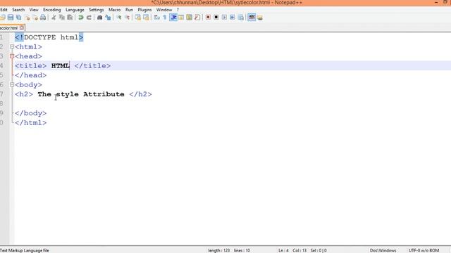Close the sytlecolor.html tab with its X
The width and height of the screenshot is (451, 253).
(22, 28)
